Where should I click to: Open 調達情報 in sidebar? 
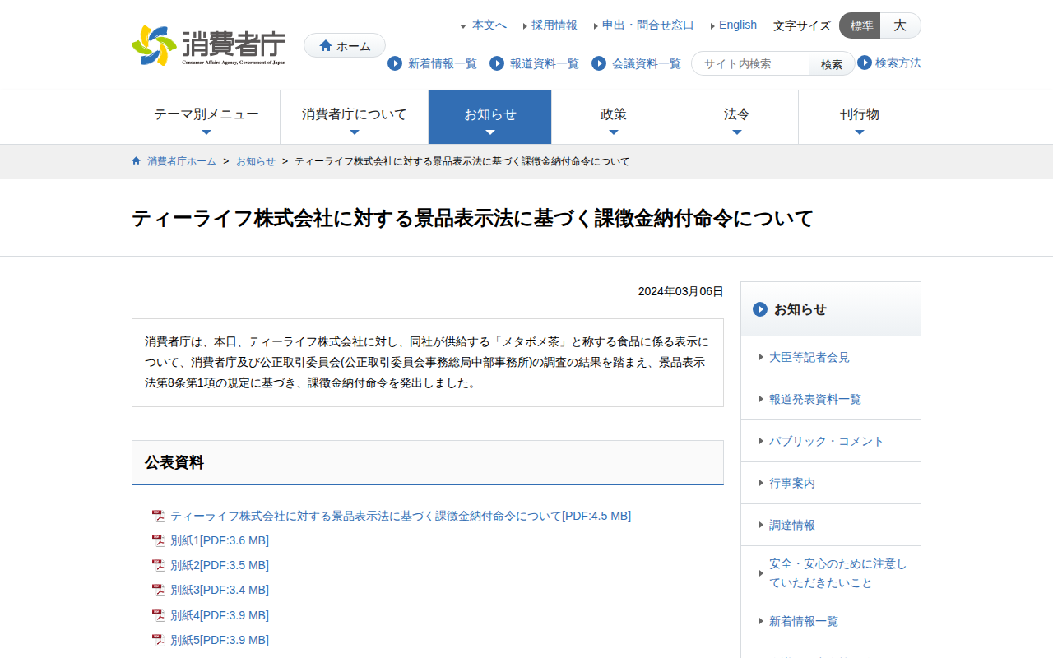pyautogui.click(x=831, y=525)
